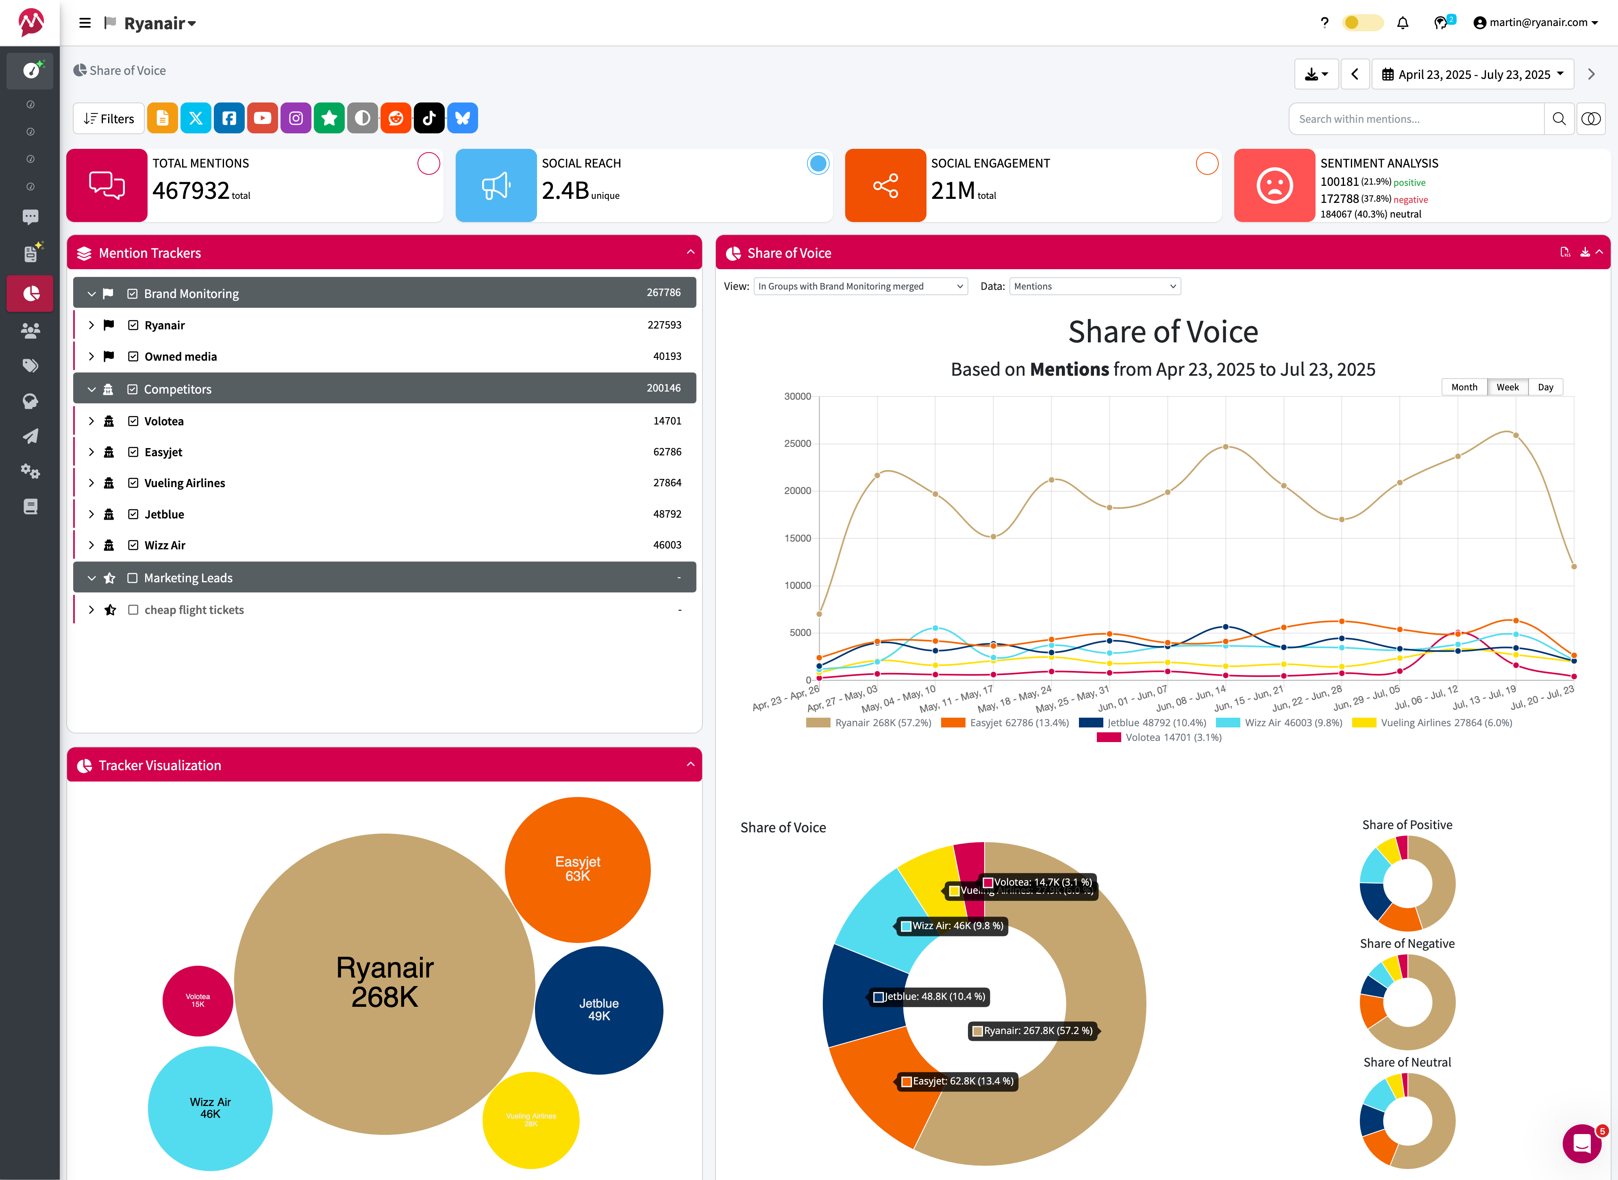1618x1180 pixels.
Task: Open the date range picker dropdown
Action: [1473, 74]
